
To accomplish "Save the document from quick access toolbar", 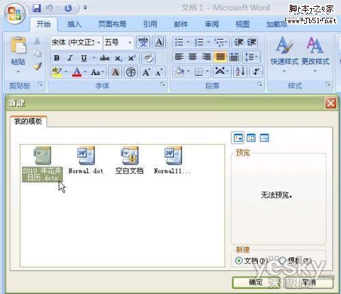I will coord(37,8).
